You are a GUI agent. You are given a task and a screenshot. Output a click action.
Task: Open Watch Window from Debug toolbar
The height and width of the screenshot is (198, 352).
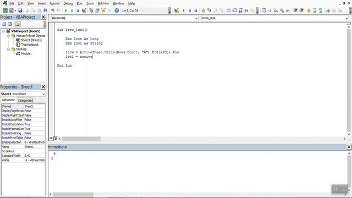coord(240,10)
